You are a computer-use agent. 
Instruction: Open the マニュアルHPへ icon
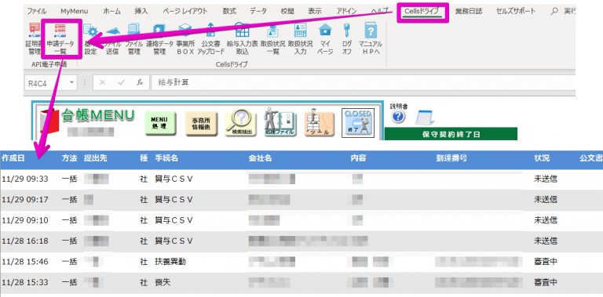pos(371,38)
